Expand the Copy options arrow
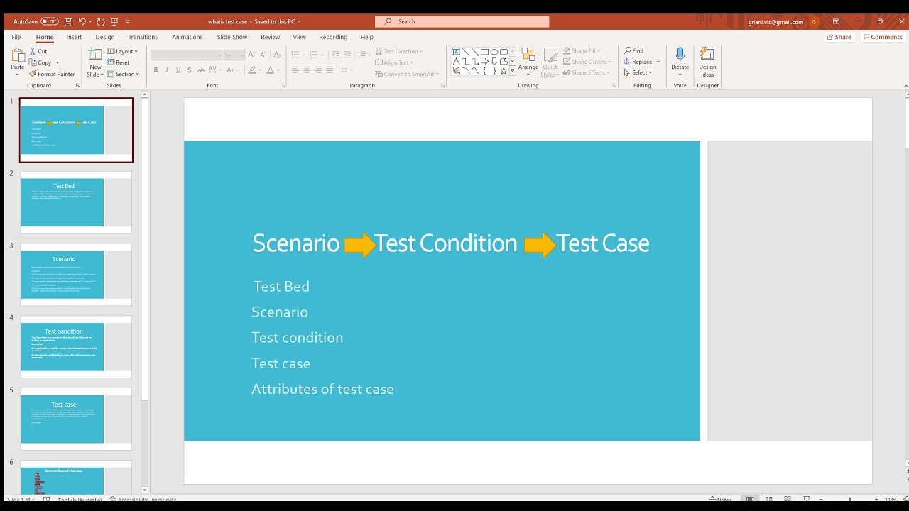This screenshot has height=511, width=909. click(56, 62)
